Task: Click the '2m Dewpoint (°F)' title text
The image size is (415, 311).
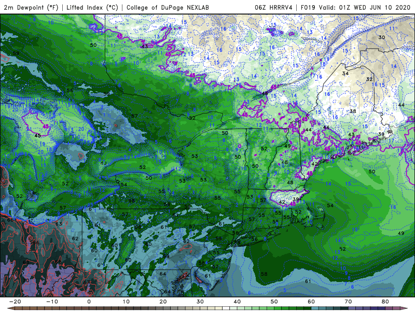Action: (31, 7)
